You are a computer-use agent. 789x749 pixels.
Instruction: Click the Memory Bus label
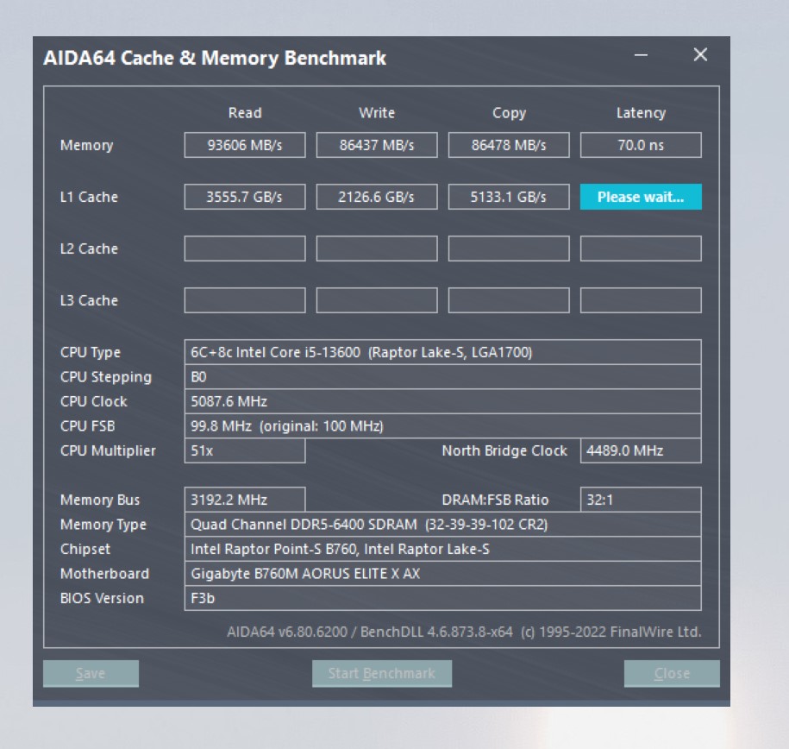click(x=100, y=500)
